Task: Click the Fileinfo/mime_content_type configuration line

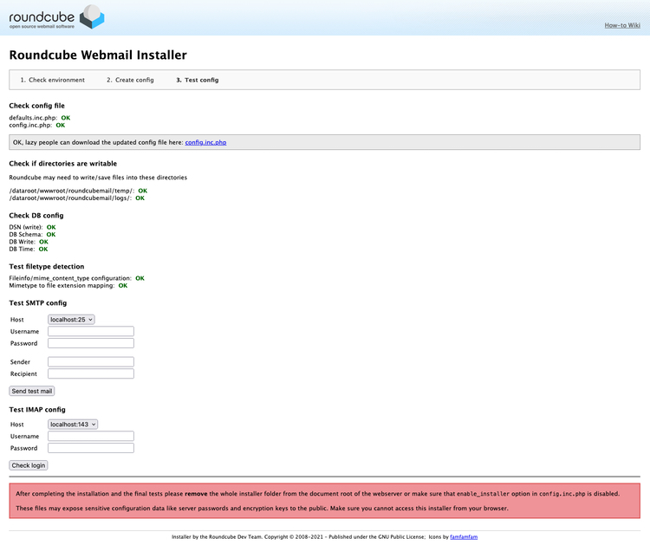Action: click(x=76, y=278)
